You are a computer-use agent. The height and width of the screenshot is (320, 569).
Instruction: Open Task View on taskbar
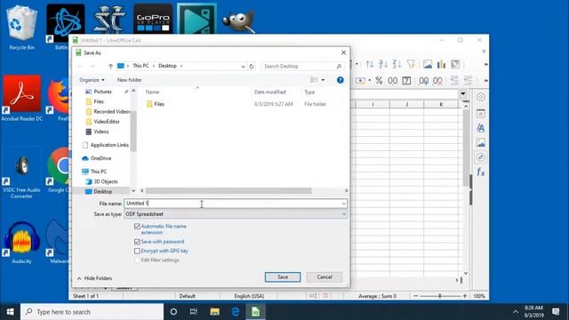194,312
